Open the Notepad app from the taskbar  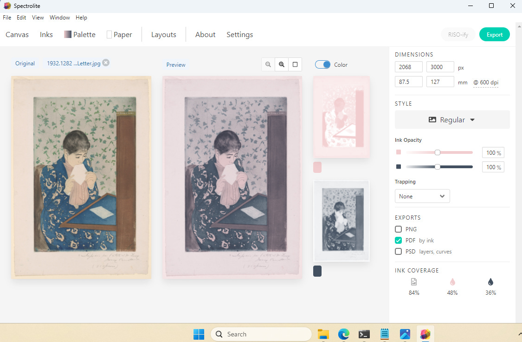coord(385,334)
